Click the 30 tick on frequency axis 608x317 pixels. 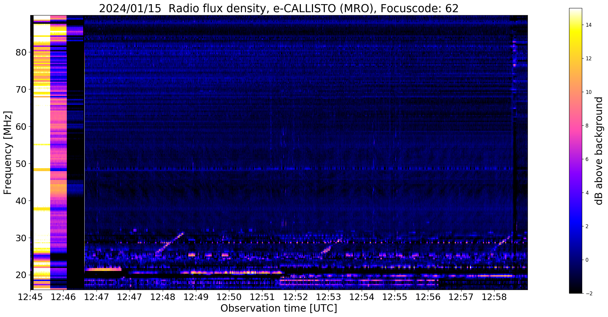21,238
